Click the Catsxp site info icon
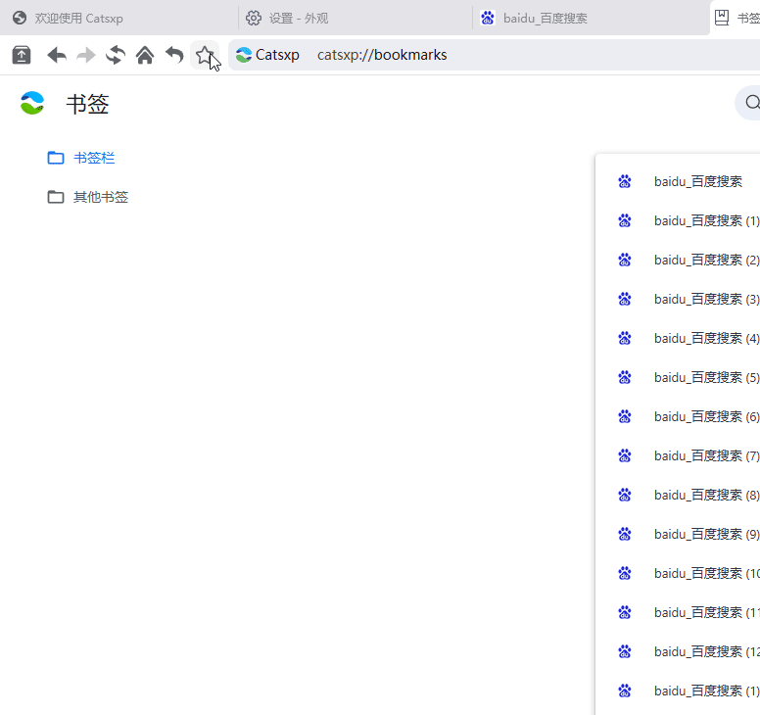The image size is (760, 715). [244, 55]
